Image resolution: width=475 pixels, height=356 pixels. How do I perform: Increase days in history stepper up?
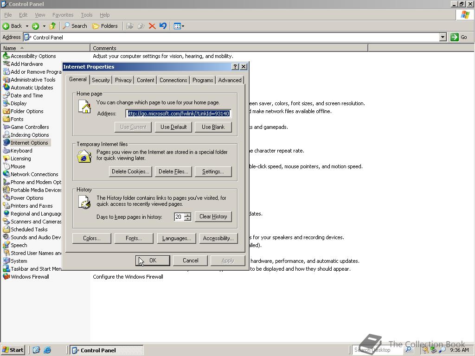[x=188, y=215]
